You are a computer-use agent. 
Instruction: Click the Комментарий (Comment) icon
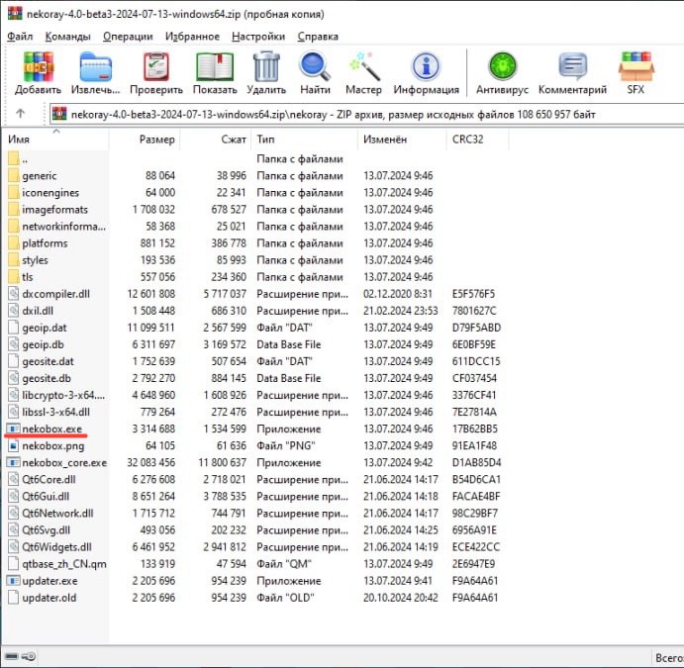pos(572,66)
